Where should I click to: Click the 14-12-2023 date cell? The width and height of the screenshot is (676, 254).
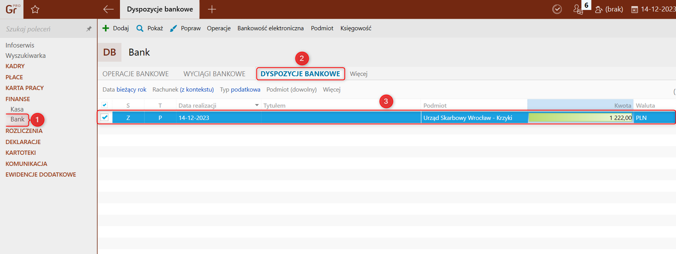pos(218,118)
